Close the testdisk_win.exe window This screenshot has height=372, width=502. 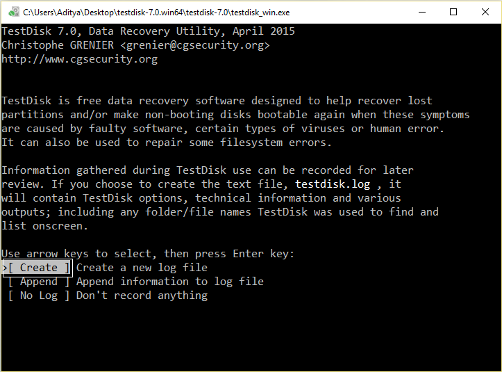485,12
